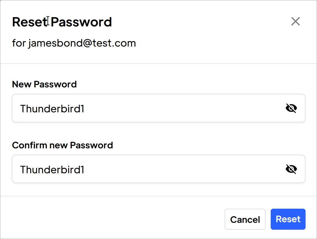Click the crossed-eye icon beside first Thunderbird1
The height and width of the screenshot is (239, 317).
[x=291, y=108]
